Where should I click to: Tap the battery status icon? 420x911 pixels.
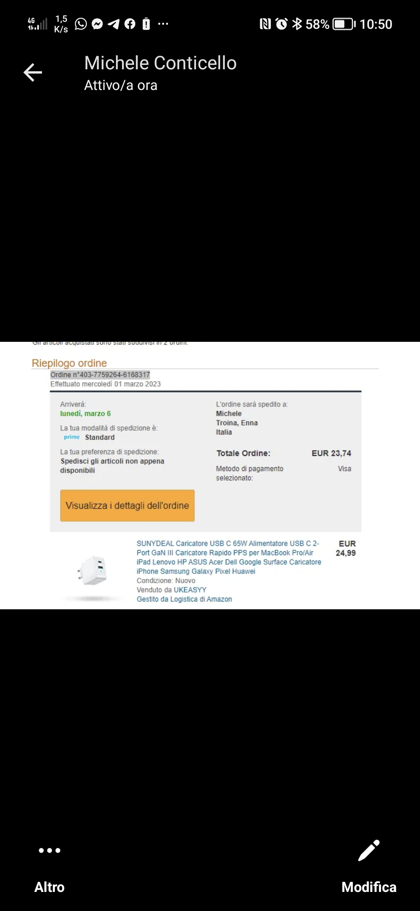pyautogui.click(x=344, y=24)
